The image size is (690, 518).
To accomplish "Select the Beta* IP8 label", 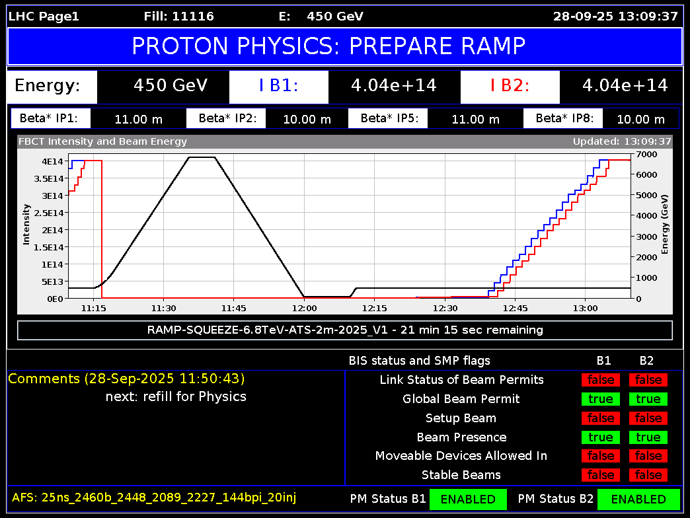I will pyautogui.click(x=563, y=119).
